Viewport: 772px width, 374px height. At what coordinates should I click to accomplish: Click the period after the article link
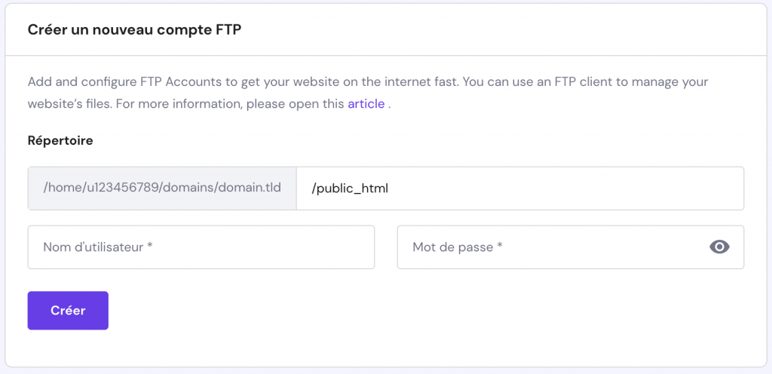389,105
